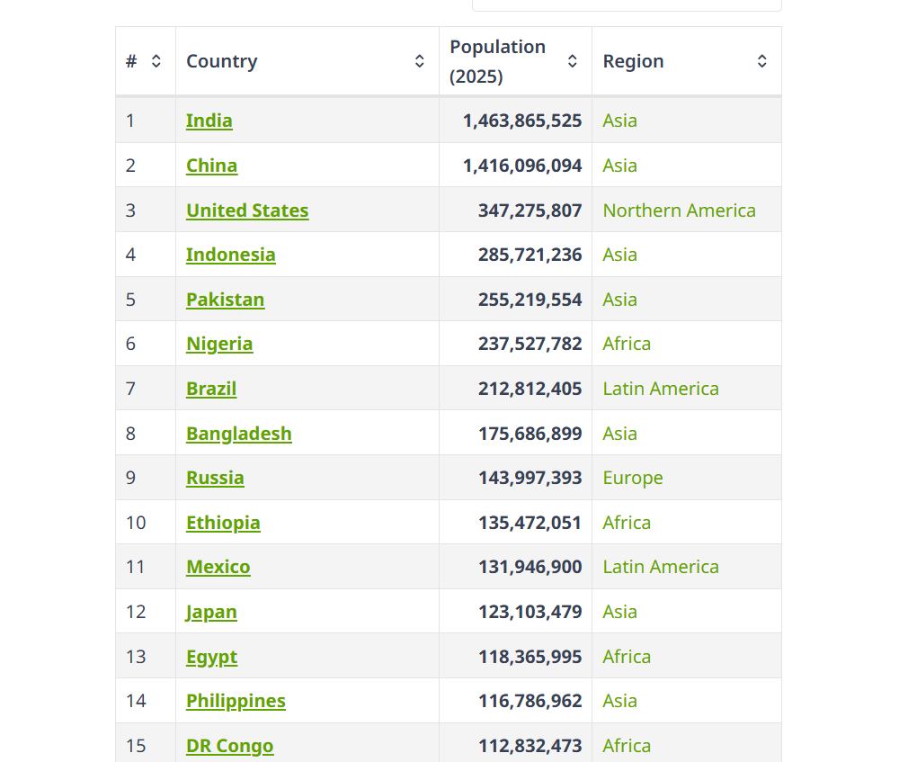Click the sort icon beside Population (2025)
This screenshot has height=762, width=899.
point(572,60)
